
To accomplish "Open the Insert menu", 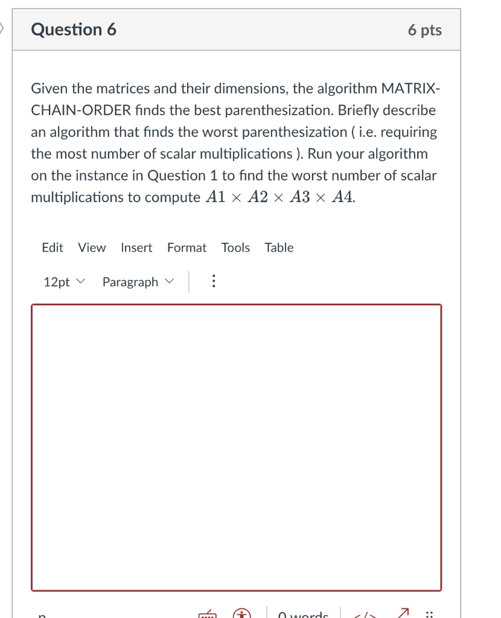I will pyautogui.click(x=136, y=247).
